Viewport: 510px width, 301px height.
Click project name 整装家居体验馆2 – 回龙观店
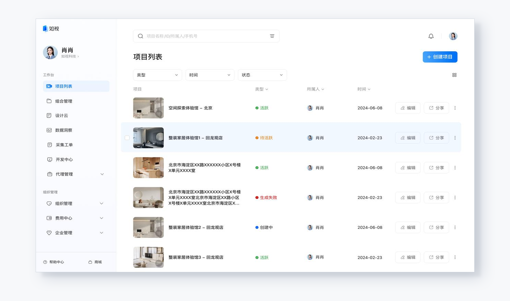coord(196,227)
